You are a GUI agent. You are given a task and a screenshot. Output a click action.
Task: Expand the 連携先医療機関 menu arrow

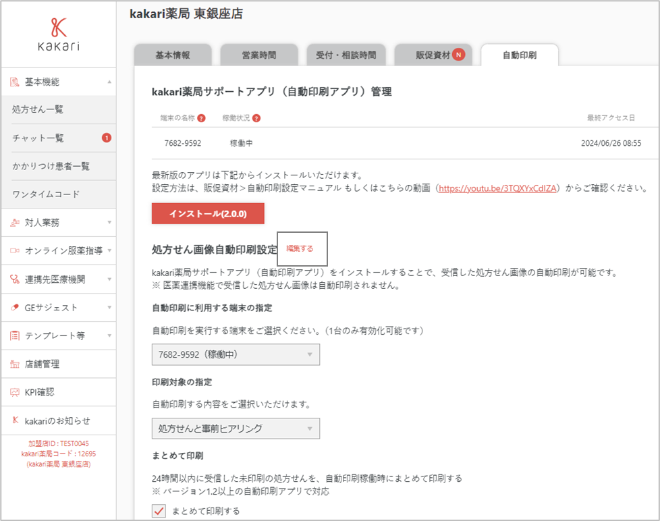109,279
